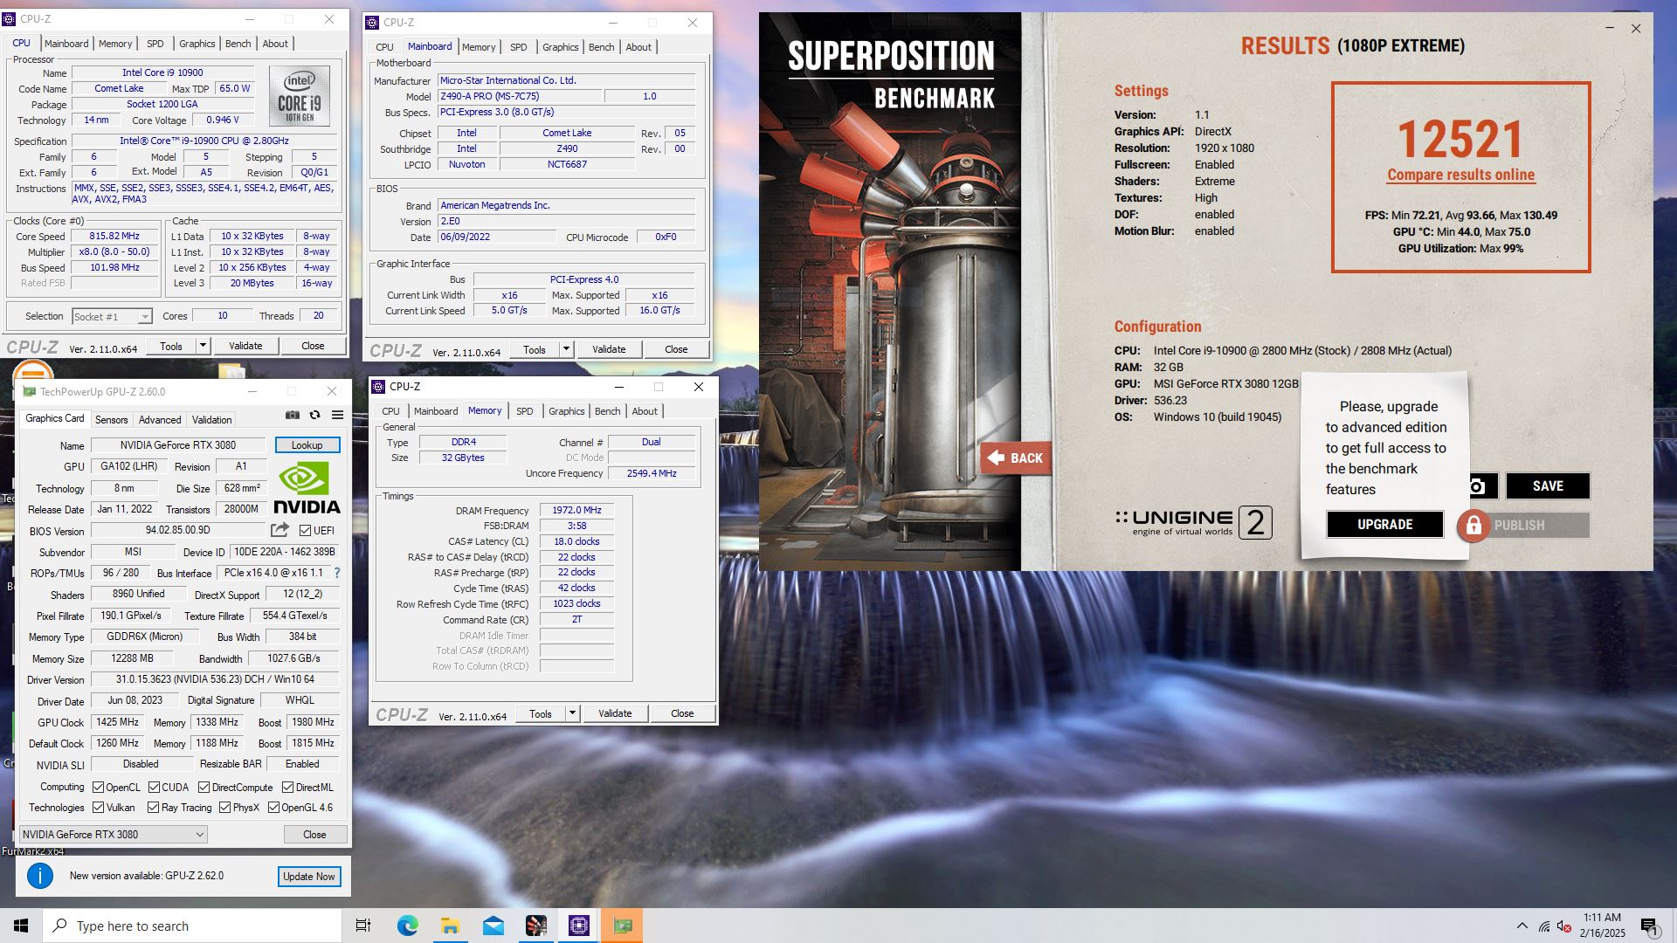This screenshot has width=1677, height=943.
Task: Click the Publish lock icon
Action: coord(1473,526)
